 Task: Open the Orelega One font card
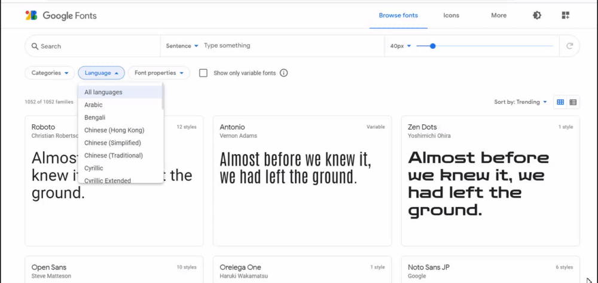[302, 270]
